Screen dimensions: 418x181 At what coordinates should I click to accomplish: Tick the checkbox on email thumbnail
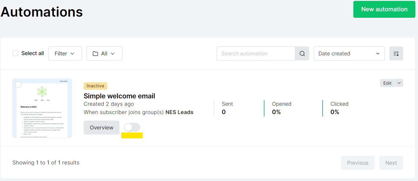[18, 84]
